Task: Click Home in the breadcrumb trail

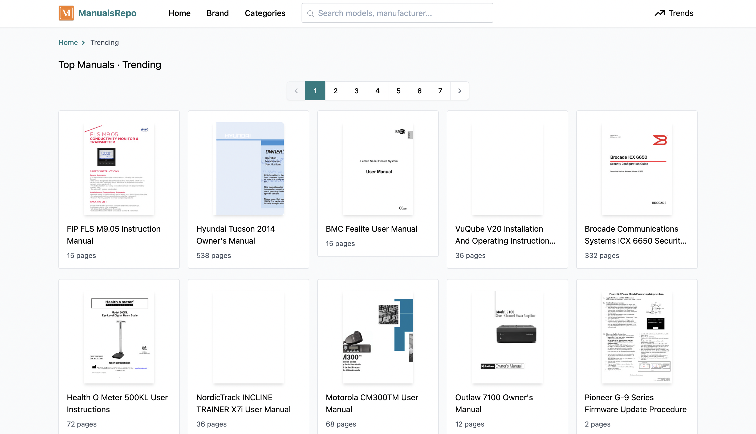Action: (x=68, y=43)
